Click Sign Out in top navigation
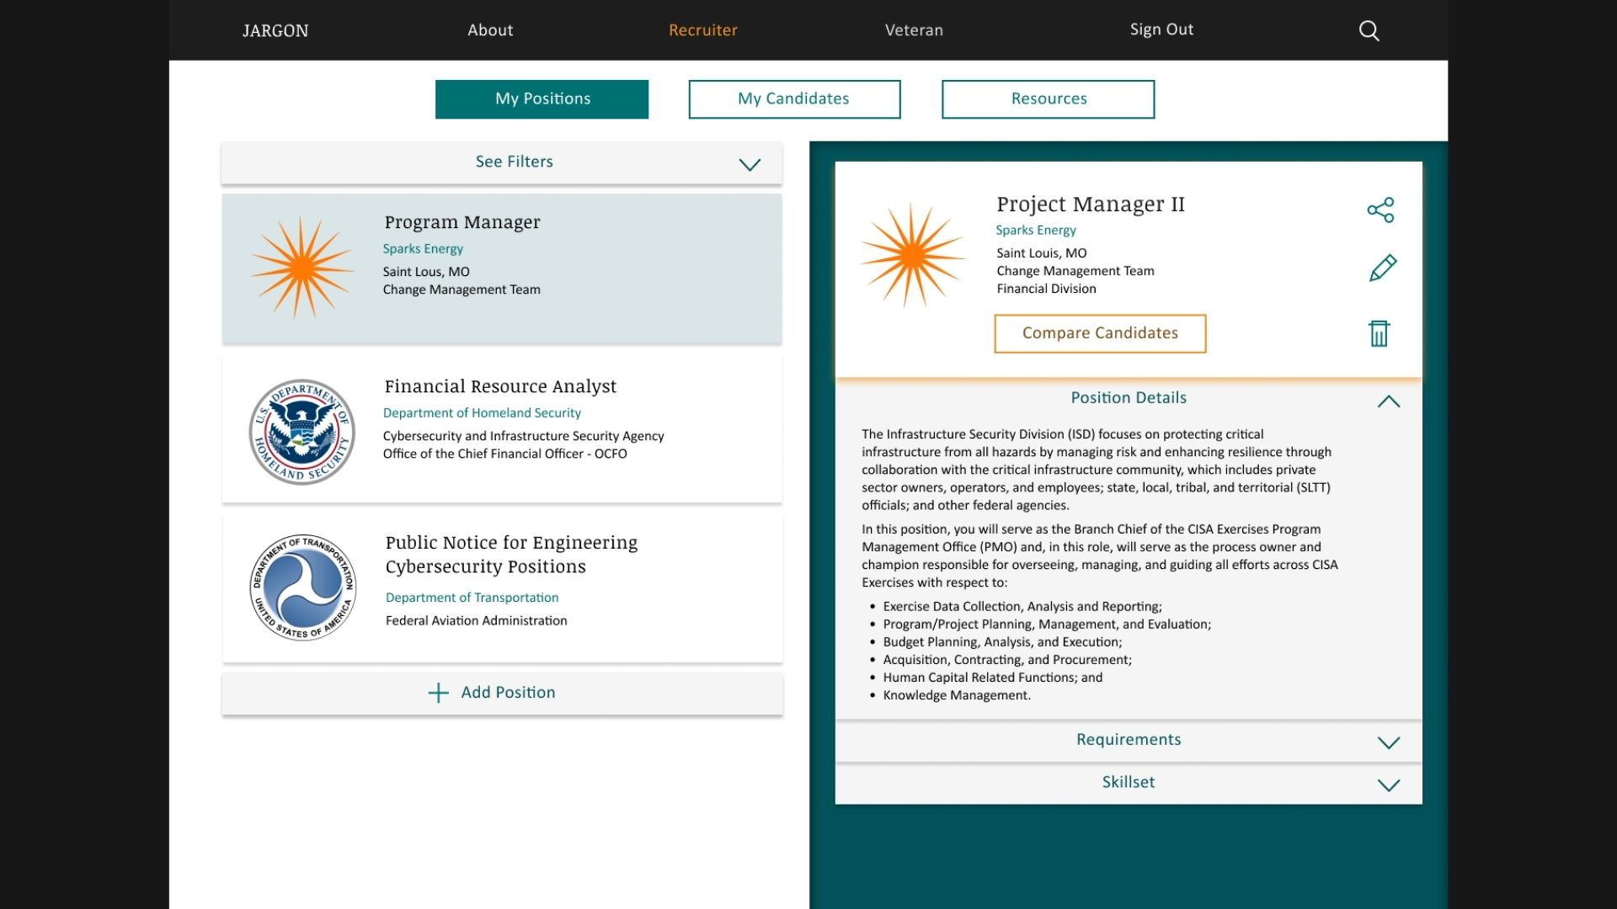The height and width of the screenshot is (909, 1617). tap(1161, 29)
